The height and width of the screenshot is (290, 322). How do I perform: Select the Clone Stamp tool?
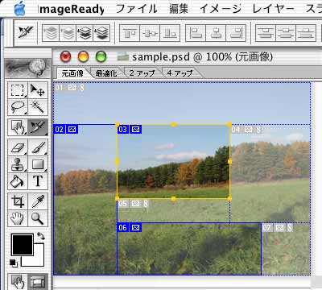tap(18, 164)
